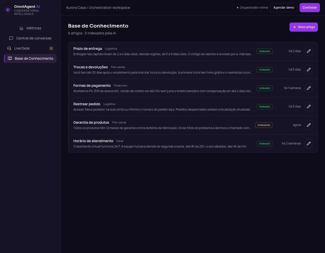This screenshot has height=253, width=325.
Task: Open the Formas de pagamento article title
Action: 92,86
